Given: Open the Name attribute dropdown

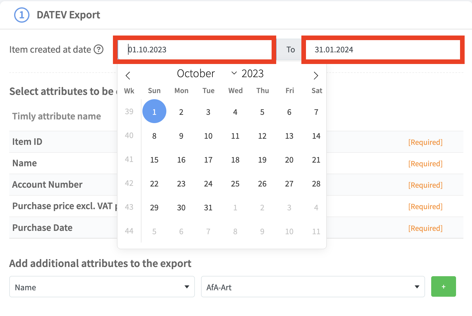Looking at the screenshot, I should tap(102, 287).
